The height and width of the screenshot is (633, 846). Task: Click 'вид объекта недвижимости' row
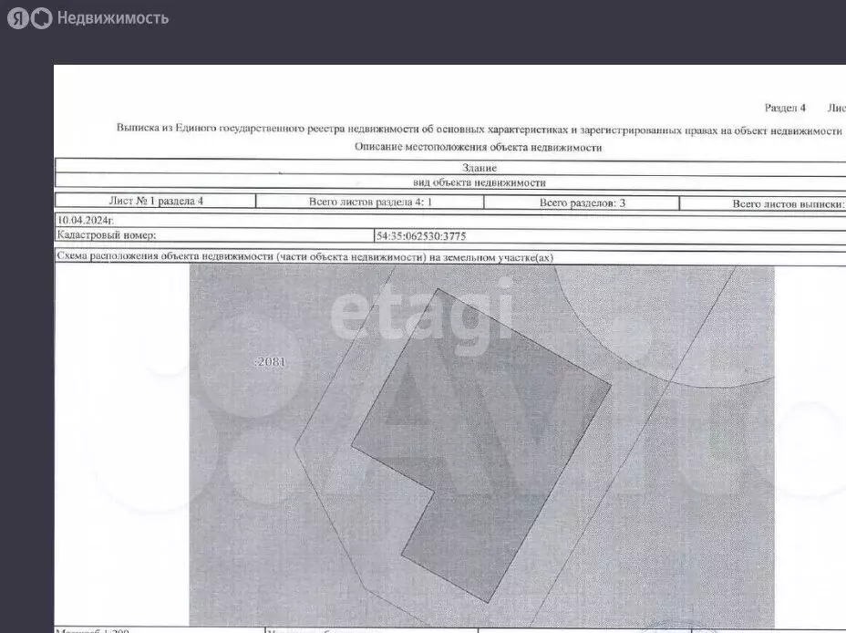pos(450,182)
